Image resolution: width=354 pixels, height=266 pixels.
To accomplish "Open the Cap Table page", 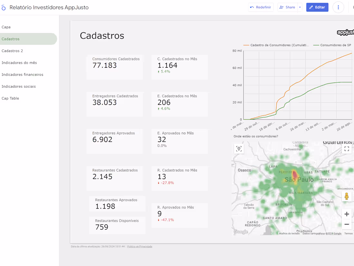I will (x=10, y=98).
